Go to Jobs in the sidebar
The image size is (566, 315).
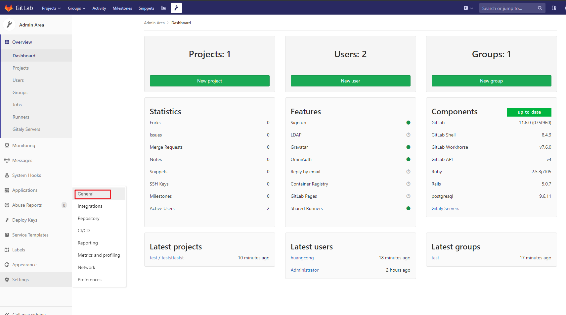36,105
